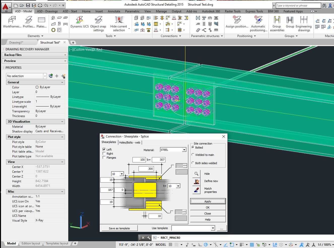334x248 pixels.
Task: Open the t= thickness dropdown
Action: (178, 186)
